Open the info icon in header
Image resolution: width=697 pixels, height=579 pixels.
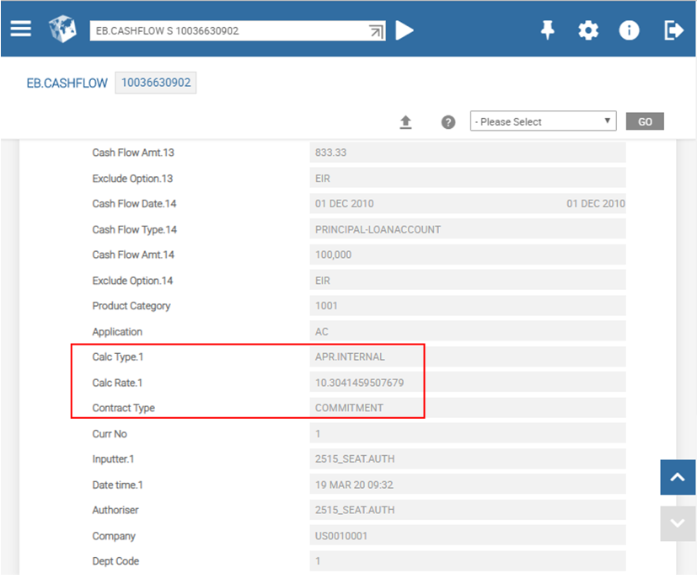629,30
